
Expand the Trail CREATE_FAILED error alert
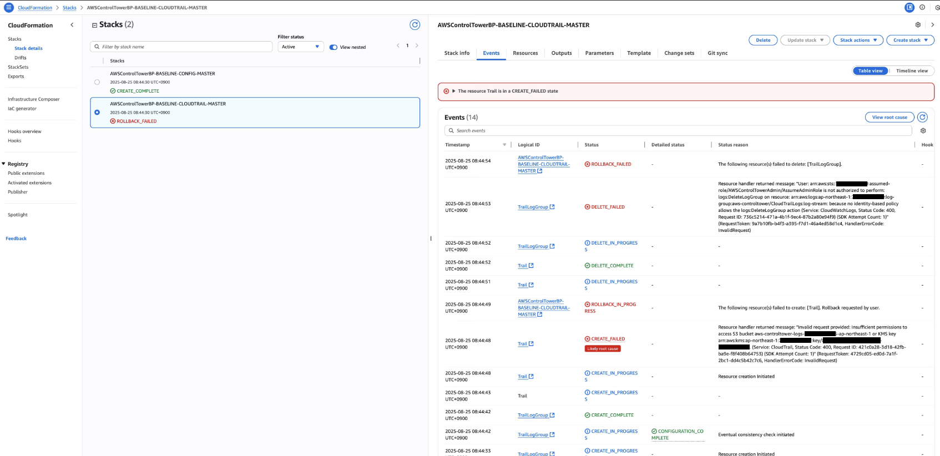pyautogui.click(x=454, y=91)
